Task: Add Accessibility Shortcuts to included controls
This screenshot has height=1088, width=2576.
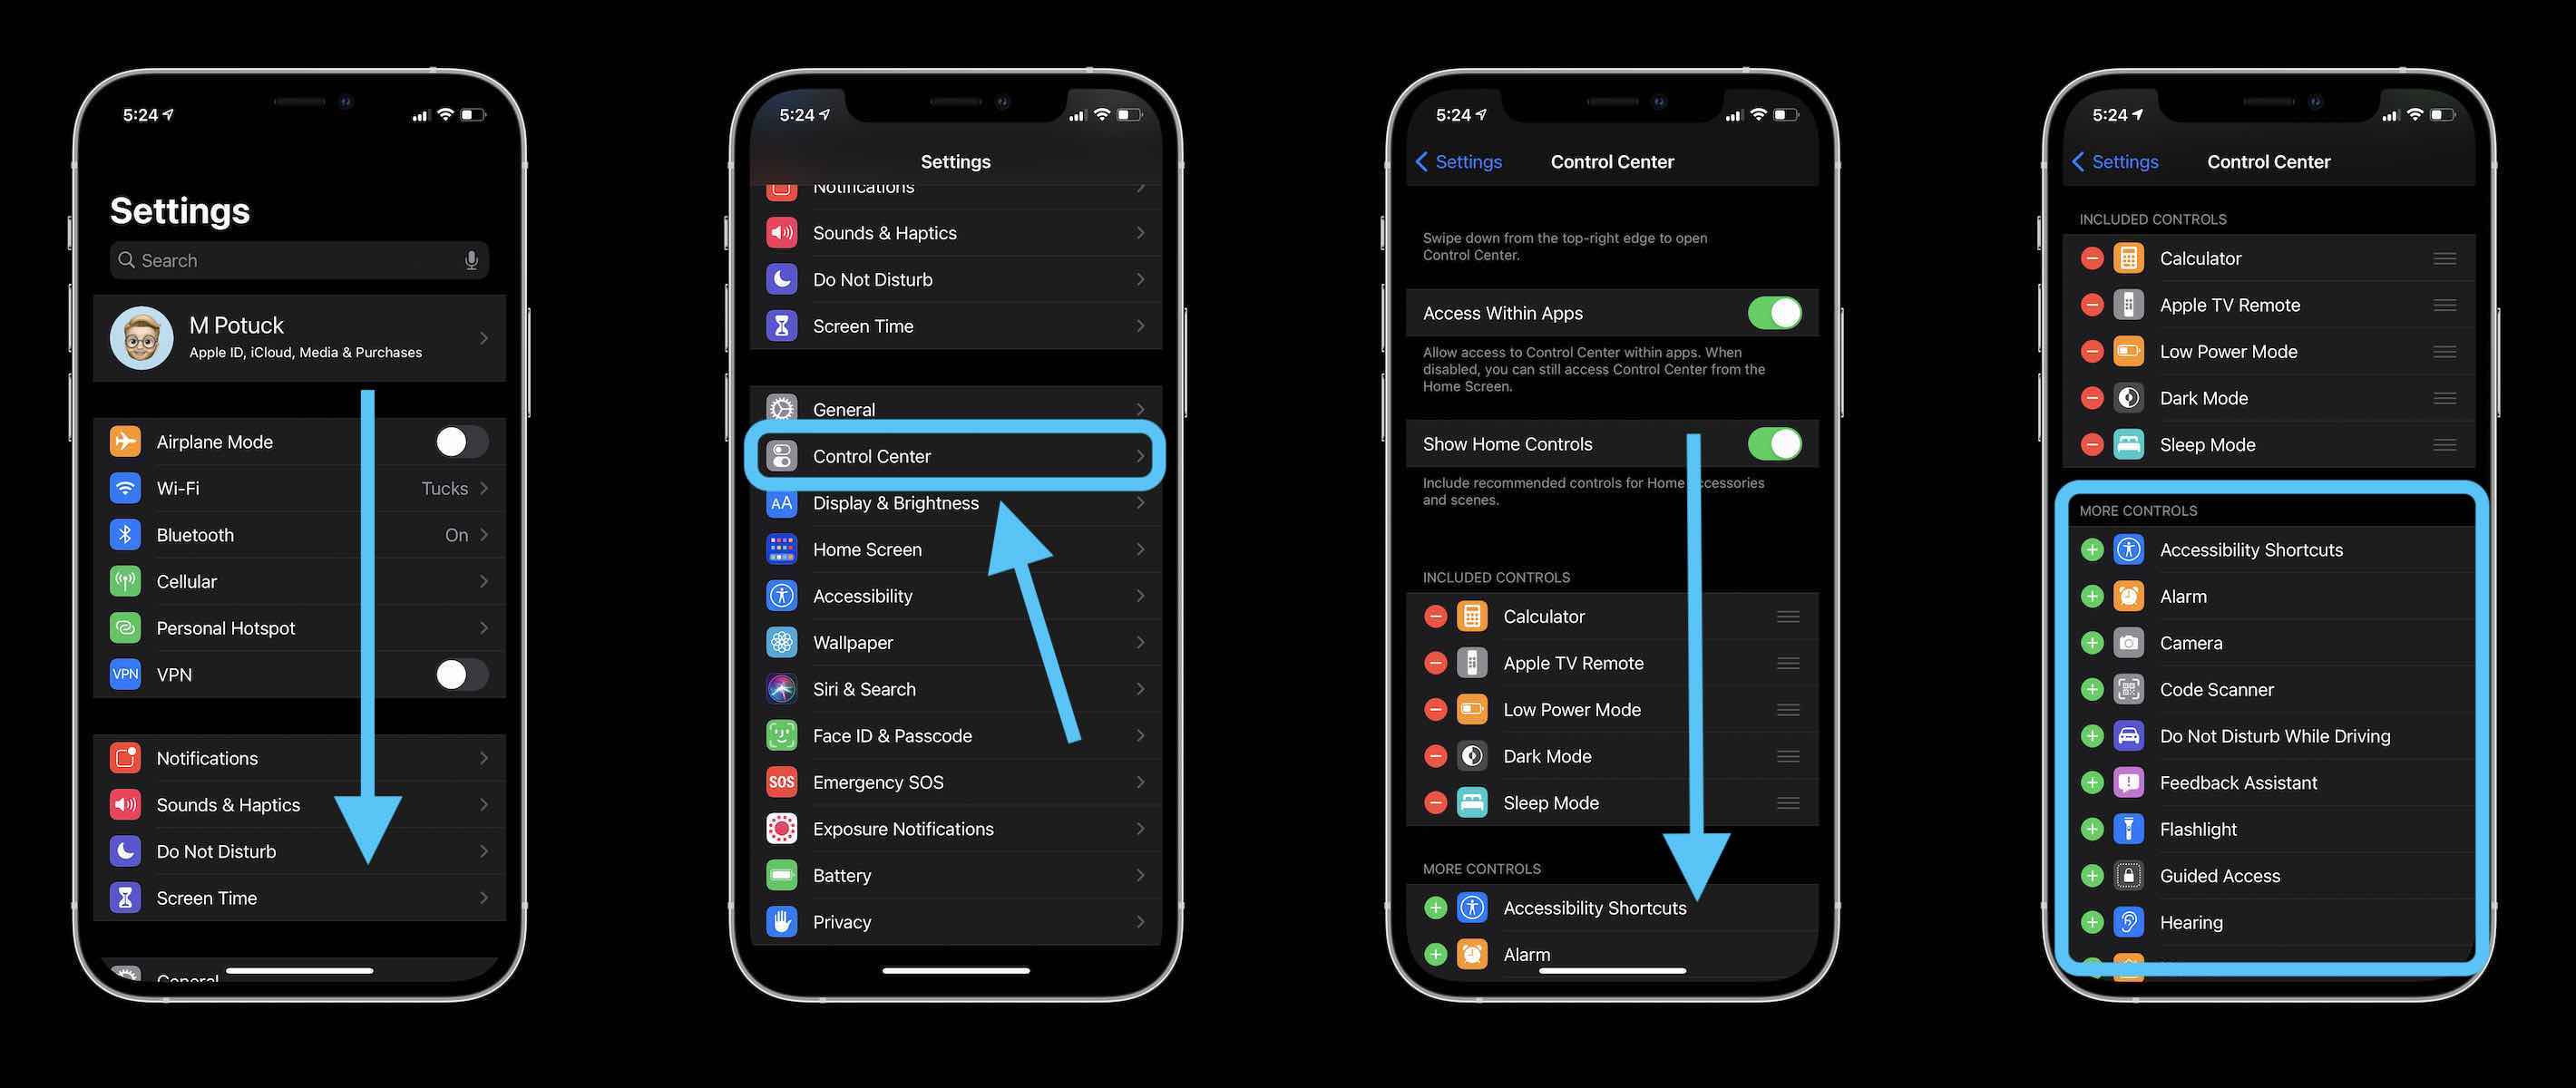Action: pos(2090,549)
